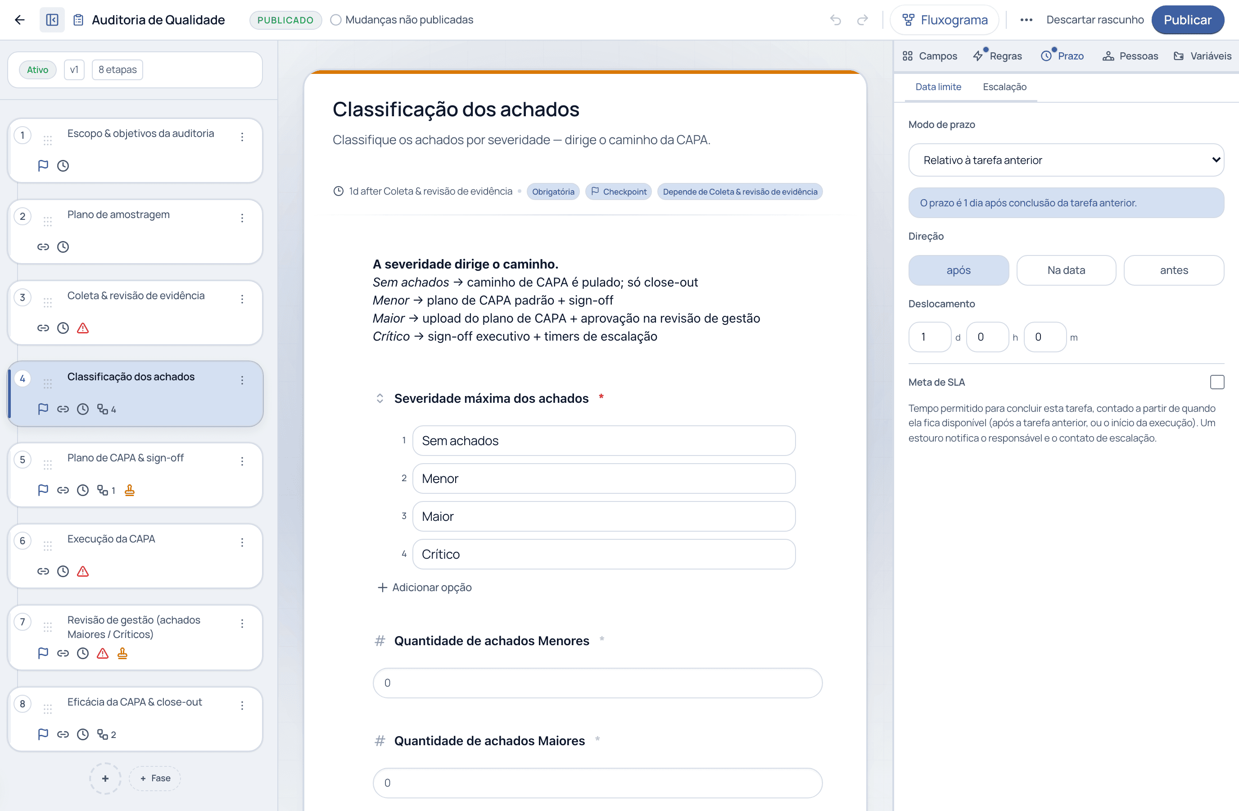Click the Depende de Coleta & revisão de evidência tag
This screenshot has width=1239, height=811.
740,191
